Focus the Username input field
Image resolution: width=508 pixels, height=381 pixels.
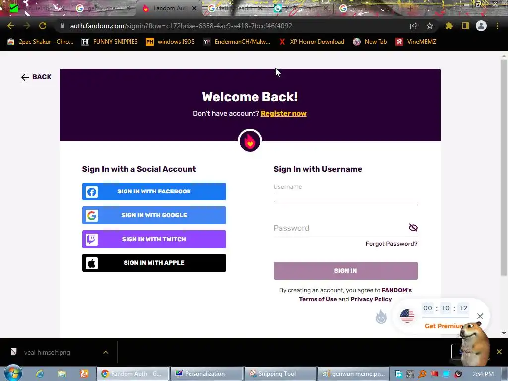tap(345, 197)
